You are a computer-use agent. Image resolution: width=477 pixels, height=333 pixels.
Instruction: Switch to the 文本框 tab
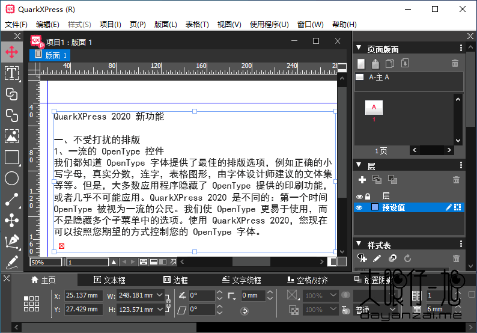[x=109, y=280]
